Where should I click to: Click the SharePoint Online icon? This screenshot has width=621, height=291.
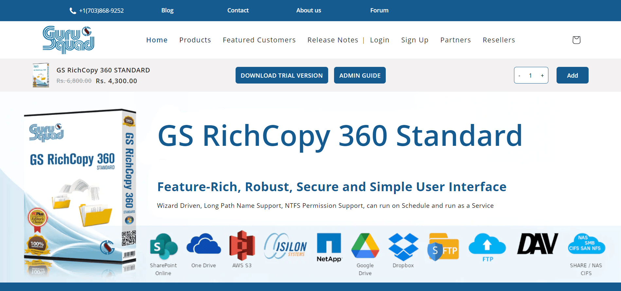coord(164,246)
